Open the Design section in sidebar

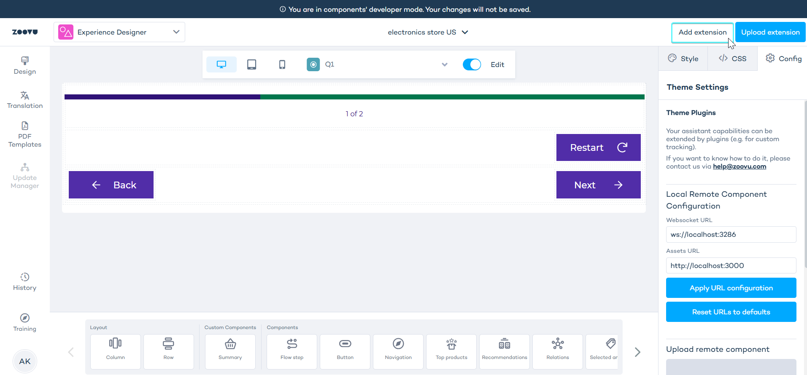25,66
